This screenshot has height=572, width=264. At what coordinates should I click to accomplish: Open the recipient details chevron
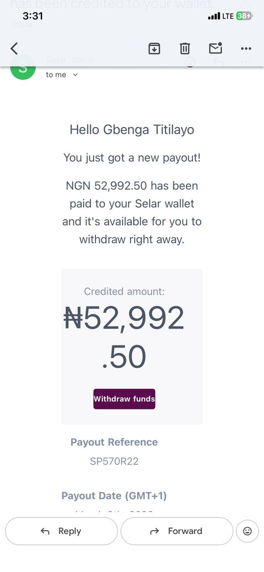(74, 75)
